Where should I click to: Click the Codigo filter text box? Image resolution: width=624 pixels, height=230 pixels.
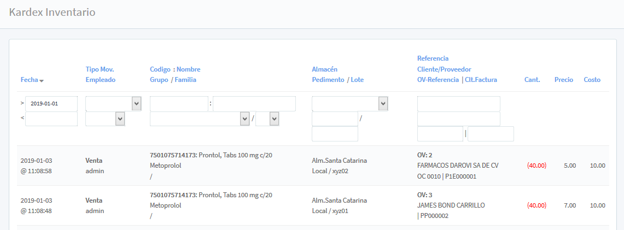[179, 104]
